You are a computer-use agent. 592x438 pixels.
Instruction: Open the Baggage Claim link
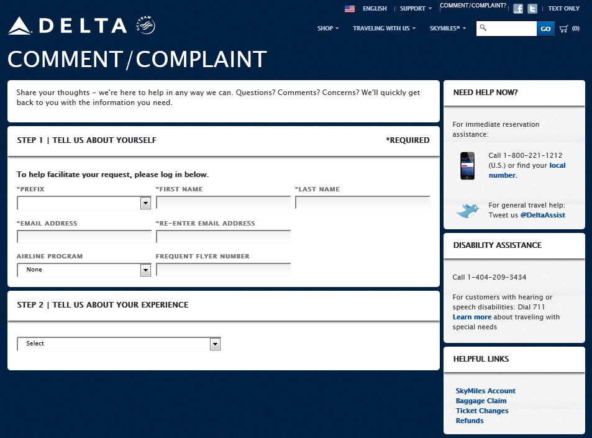pyautogui.click(x=481, y=401)
